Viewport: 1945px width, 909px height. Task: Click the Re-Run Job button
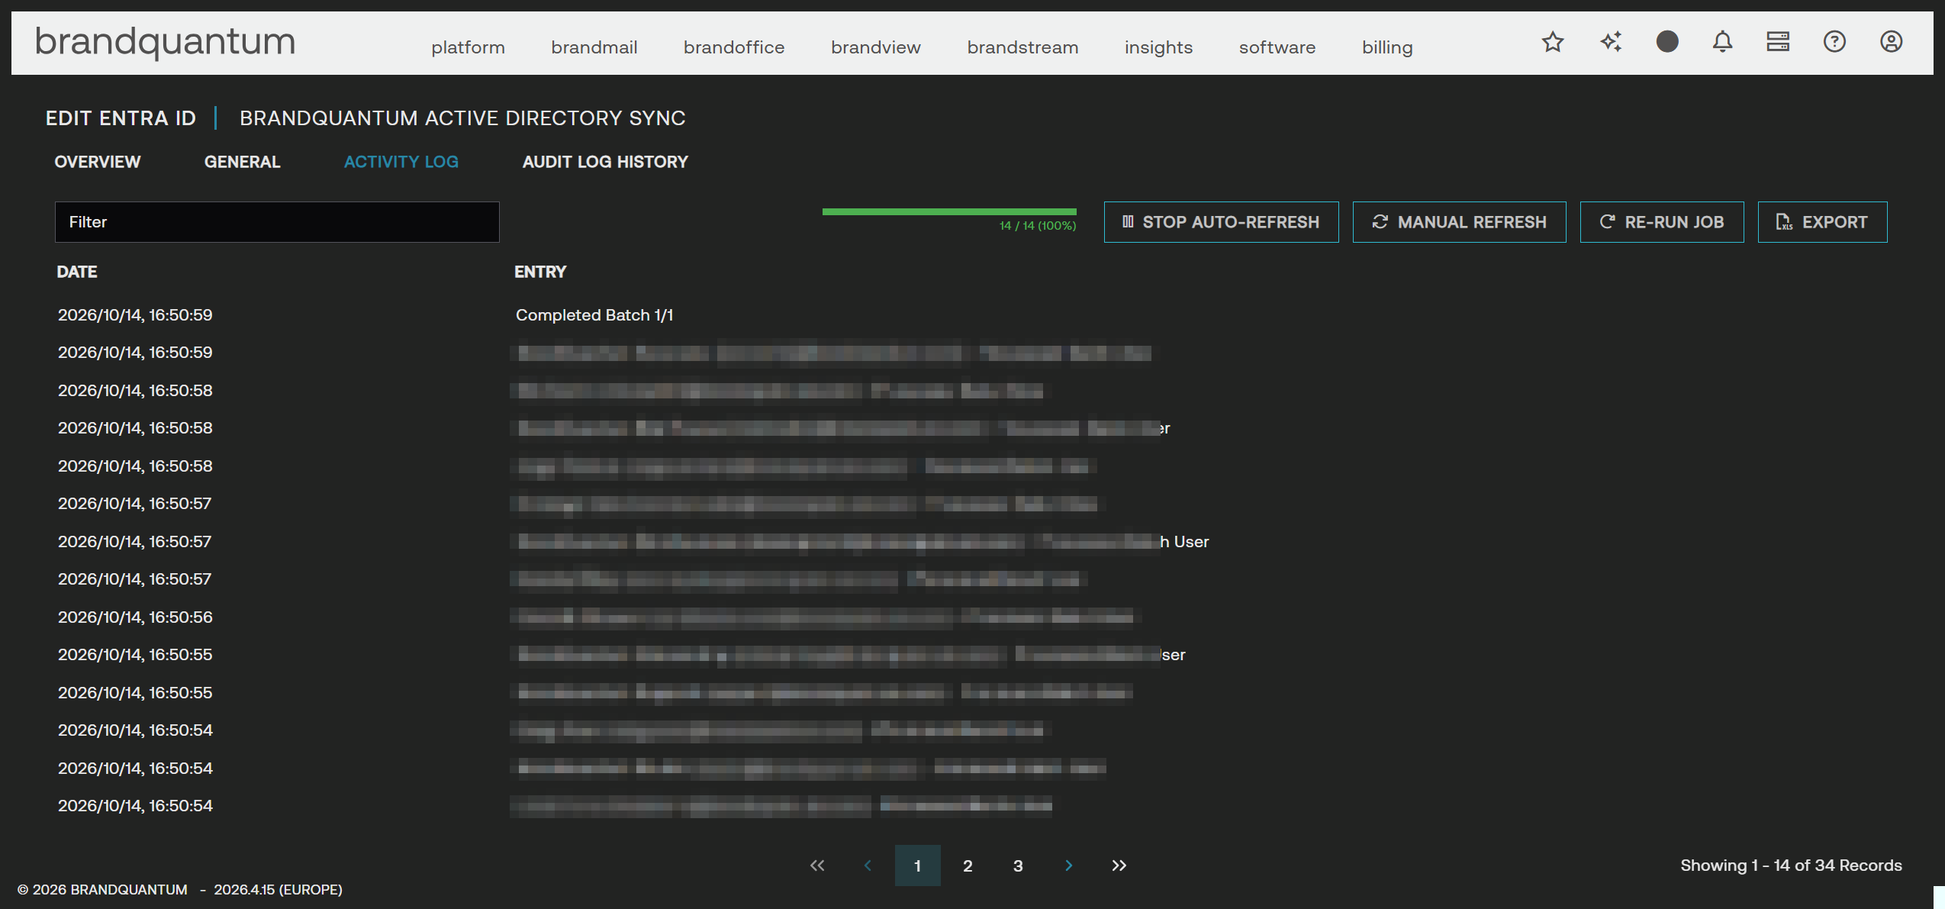[1661, 222]
